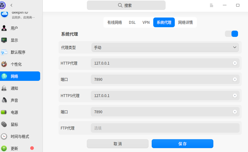The image size is (248, 152).
Task: Open the hamburger menu in title bar
Action: [212, 5]
